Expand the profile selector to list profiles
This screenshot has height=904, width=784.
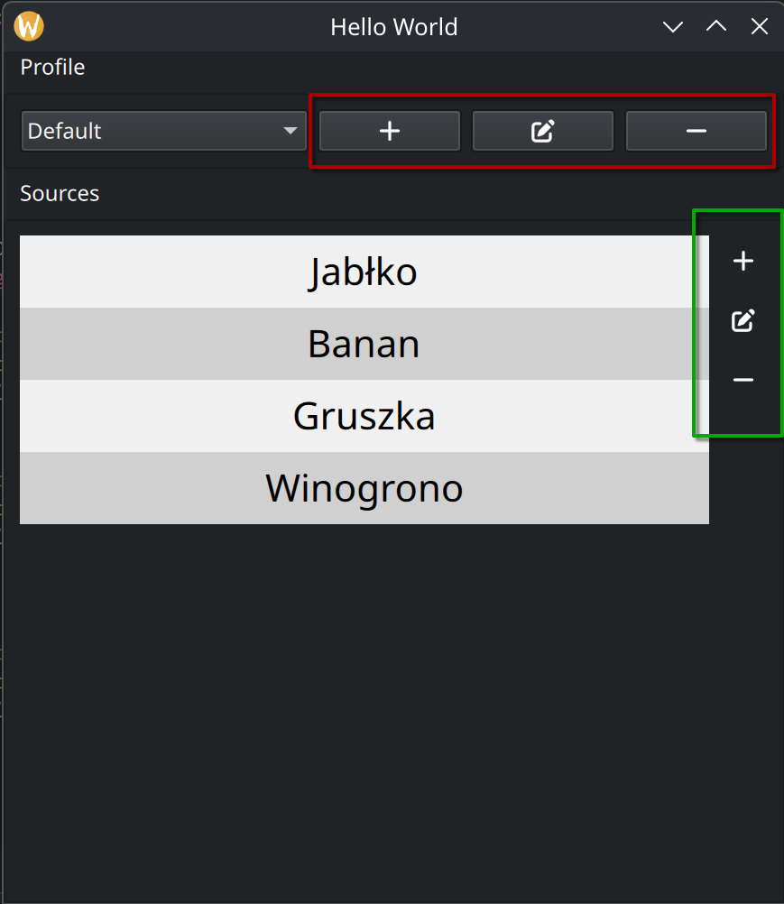pos(162,130)
